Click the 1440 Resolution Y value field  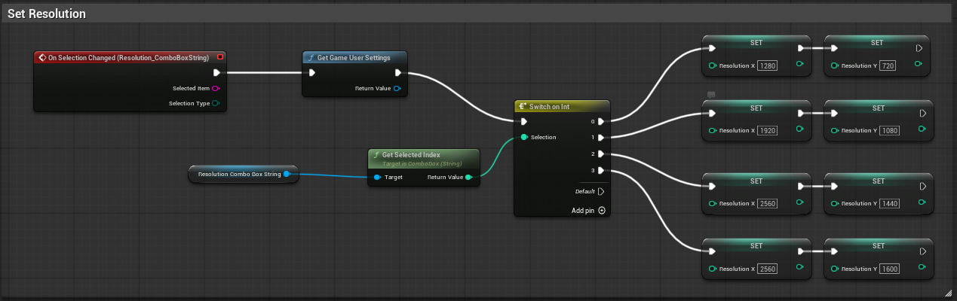click(x=889, y=203)
